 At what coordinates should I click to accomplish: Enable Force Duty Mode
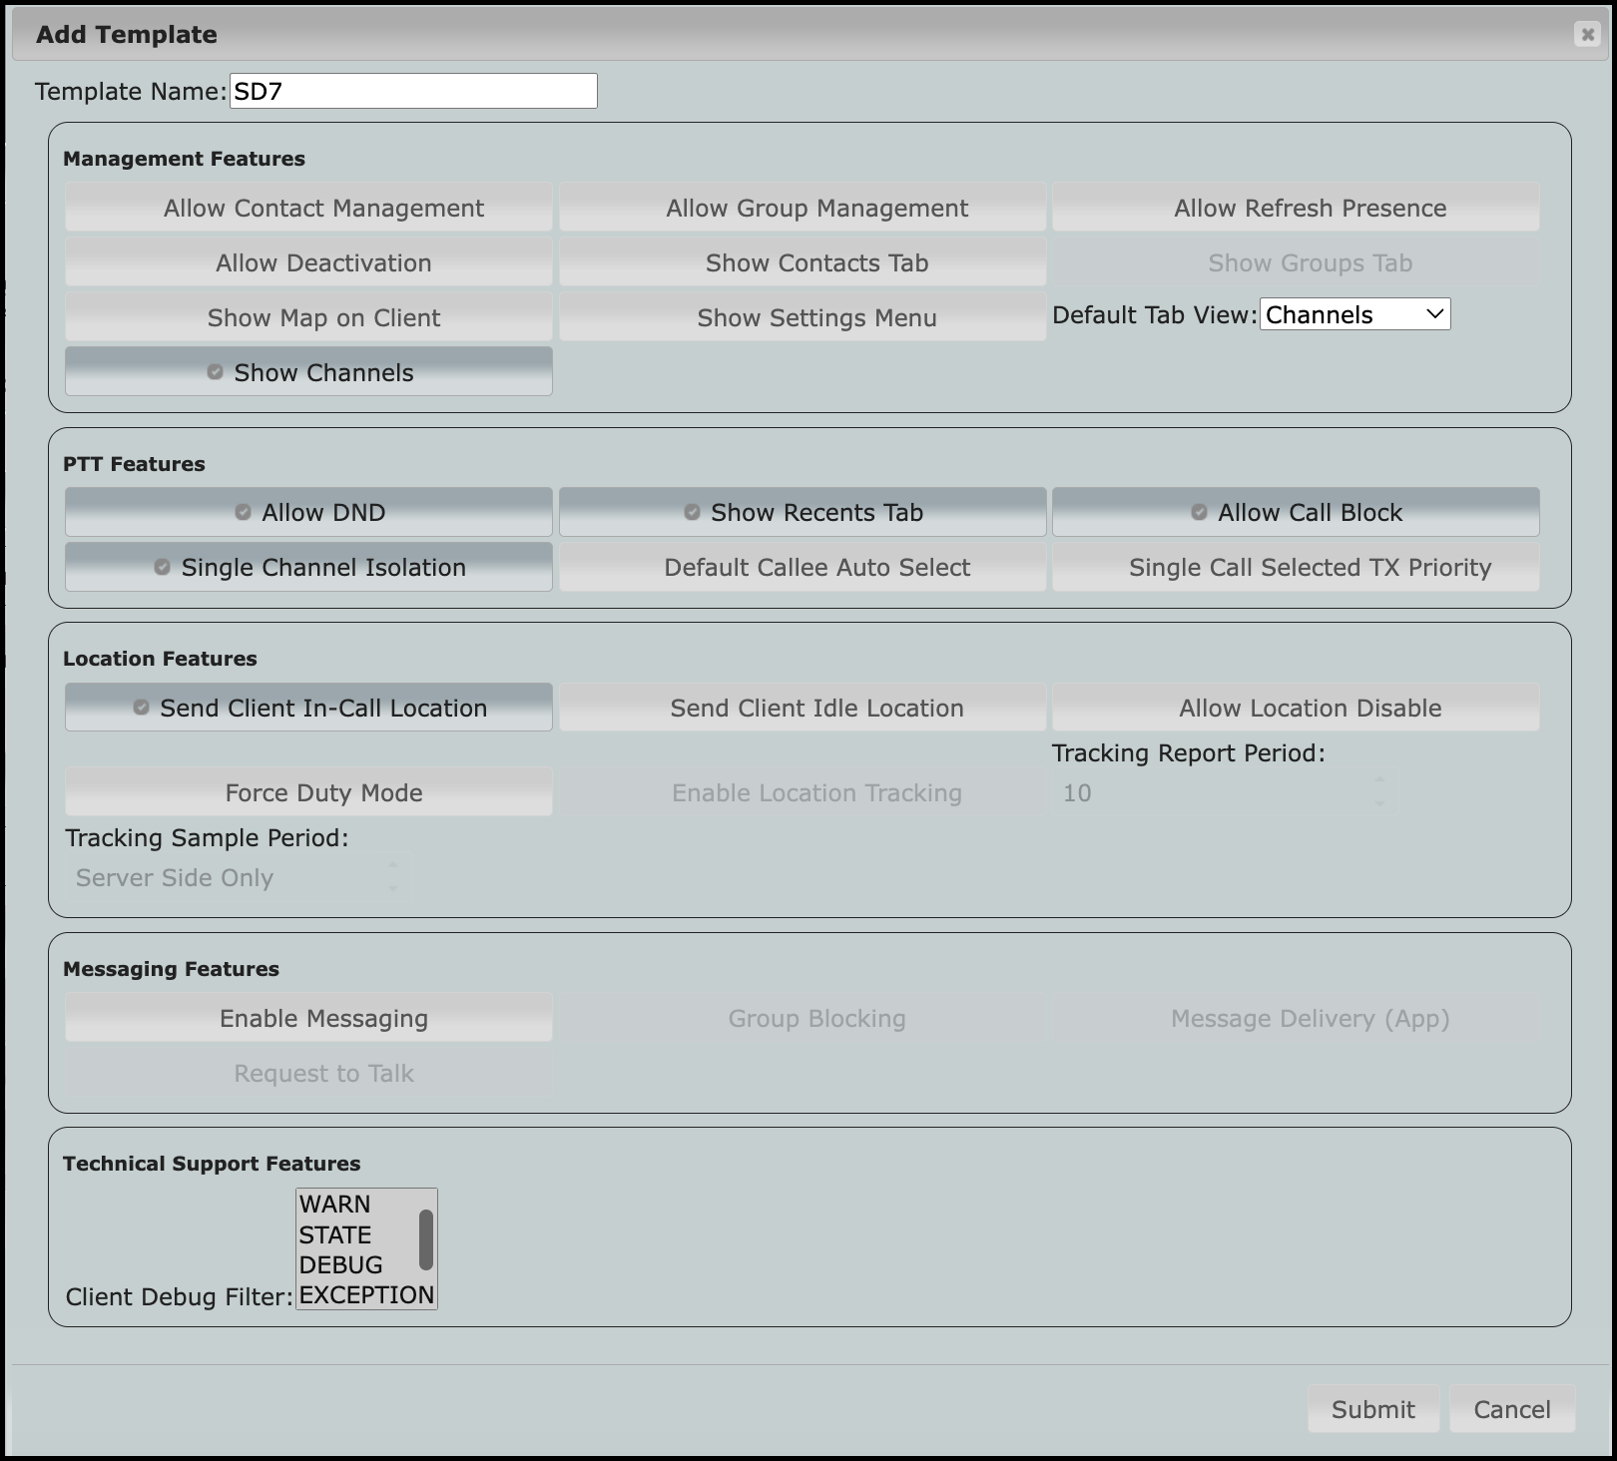(308, 792)
